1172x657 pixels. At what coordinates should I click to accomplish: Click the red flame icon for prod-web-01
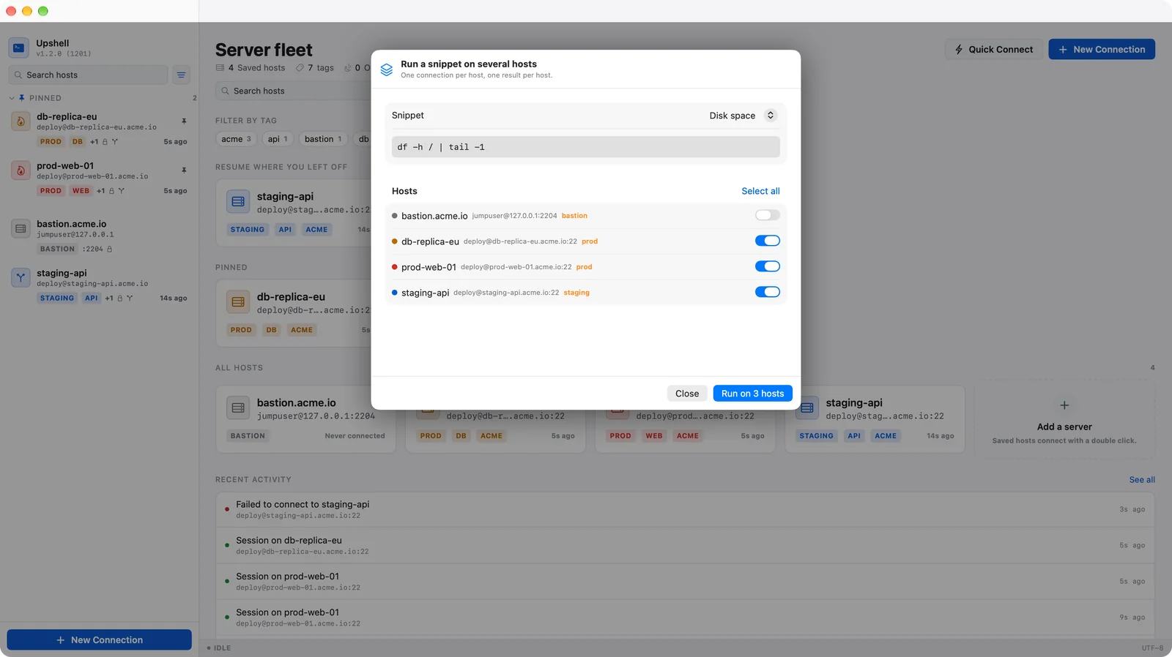21,170
